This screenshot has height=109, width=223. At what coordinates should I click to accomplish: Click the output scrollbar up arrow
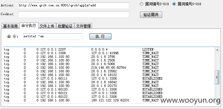click(217, 50)
